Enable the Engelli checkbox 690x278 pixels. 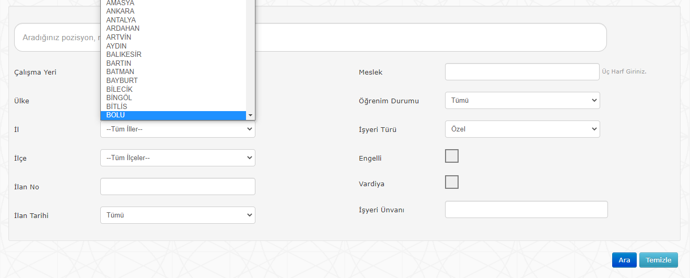pyautogui.click(x=452, y=156)
